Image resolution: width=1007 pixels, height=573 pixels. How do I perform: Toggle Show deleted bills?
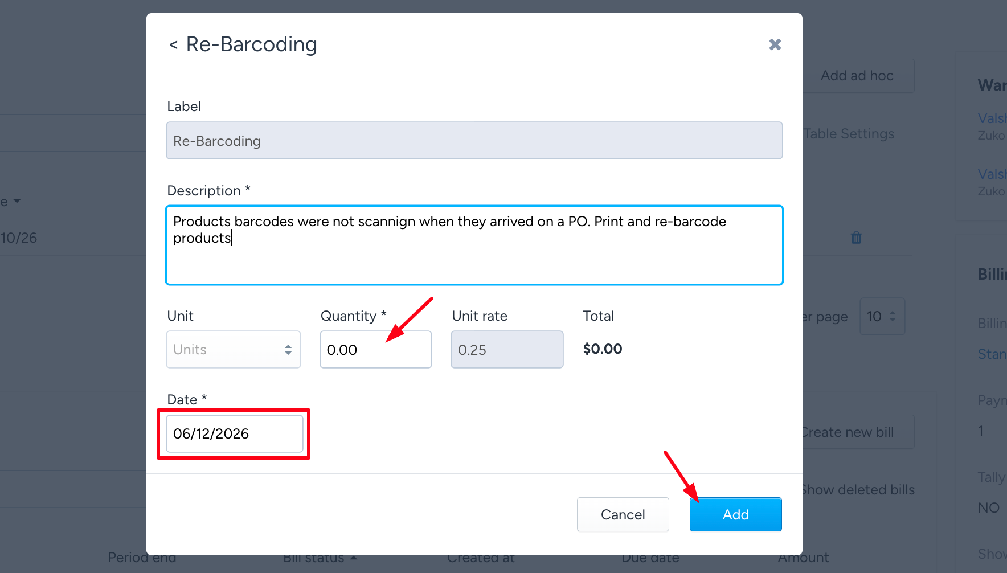tap(858, 490)
